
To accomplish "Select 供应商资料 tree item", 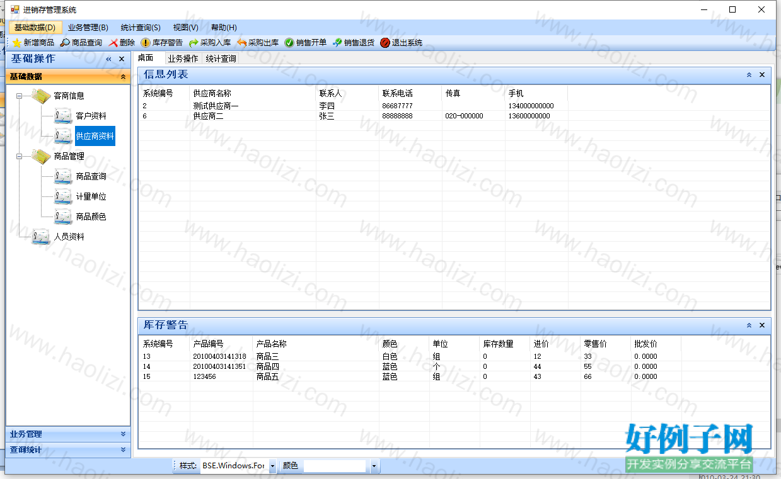I will (95, 136).
